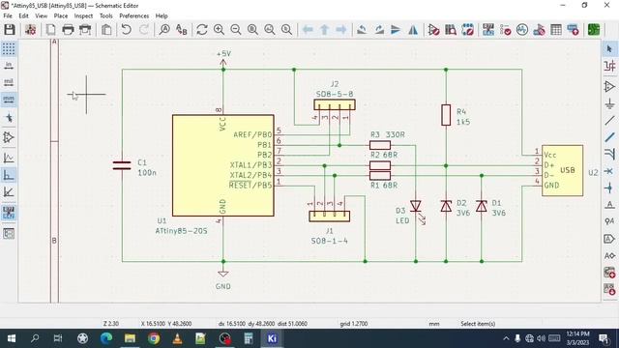Open the Edit menu
The image size is (619, 348).
tap(23, 15)
